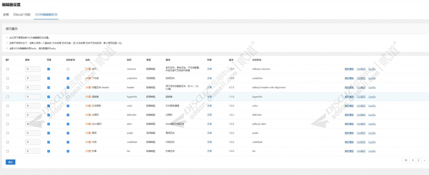Open Config link for editorjs-header-with-alignment row
The width and height of the screenshot is (429, 175).
point(372,88)
